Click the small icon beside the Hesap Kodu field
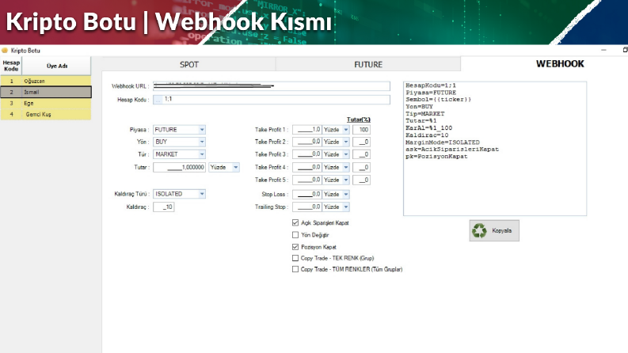 coord(158,100)
